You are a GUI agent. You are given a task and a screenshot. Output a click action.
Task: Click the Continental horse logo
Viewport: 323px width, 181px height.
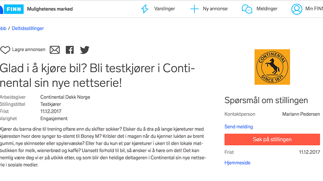[272, 67]
